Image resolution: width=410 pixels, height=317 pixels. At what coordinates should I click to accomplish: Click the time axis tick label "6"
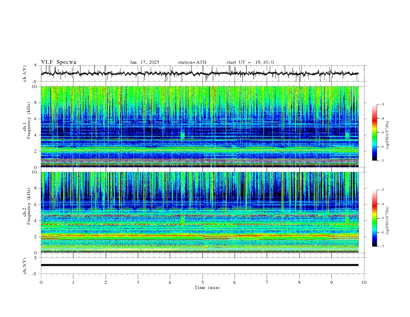tap(235, 282)
